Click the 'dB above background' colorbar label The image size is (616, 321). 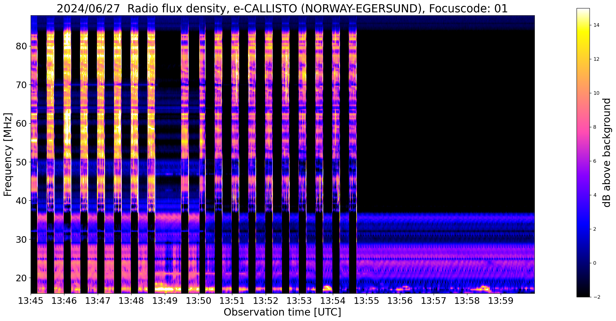607,153
